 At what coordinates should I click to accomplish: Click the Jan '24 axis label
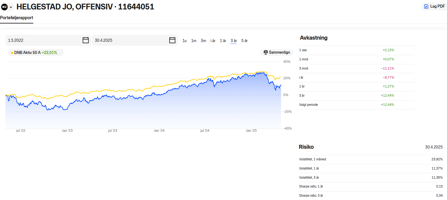[x=159, y=130]
